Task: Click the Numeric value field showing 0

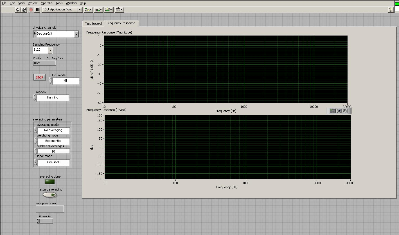Action: [x=46, y=221]
